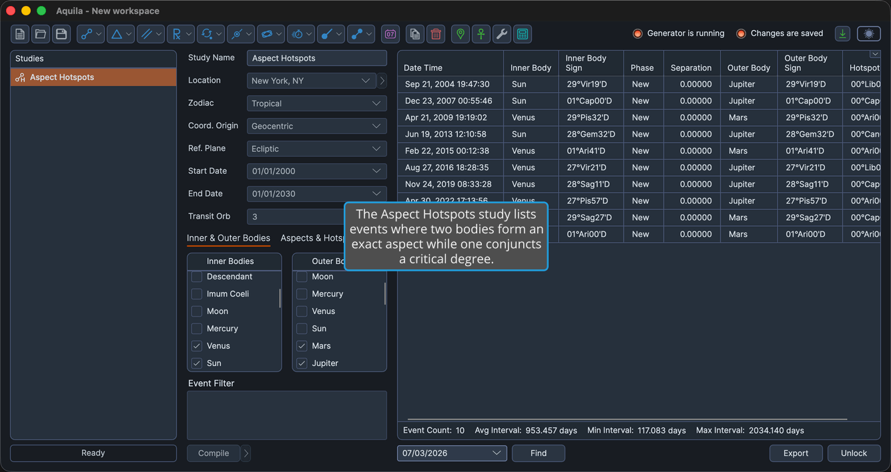Viewport: 891px width, 472px height.
Task: Create a new document from toolbar
Action: click(x=20, y=34)
